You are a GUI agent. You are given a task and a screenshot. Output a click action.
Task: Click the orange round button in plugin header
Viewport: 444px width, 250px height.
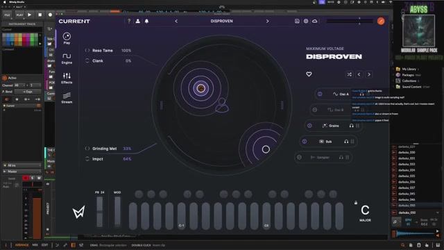tap(381, 21)
